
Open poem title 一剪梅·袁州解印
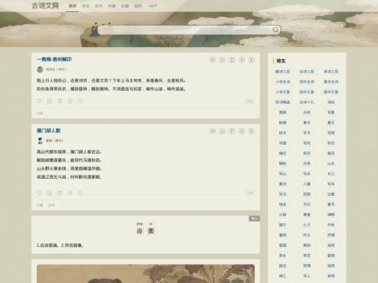[54, 59]
